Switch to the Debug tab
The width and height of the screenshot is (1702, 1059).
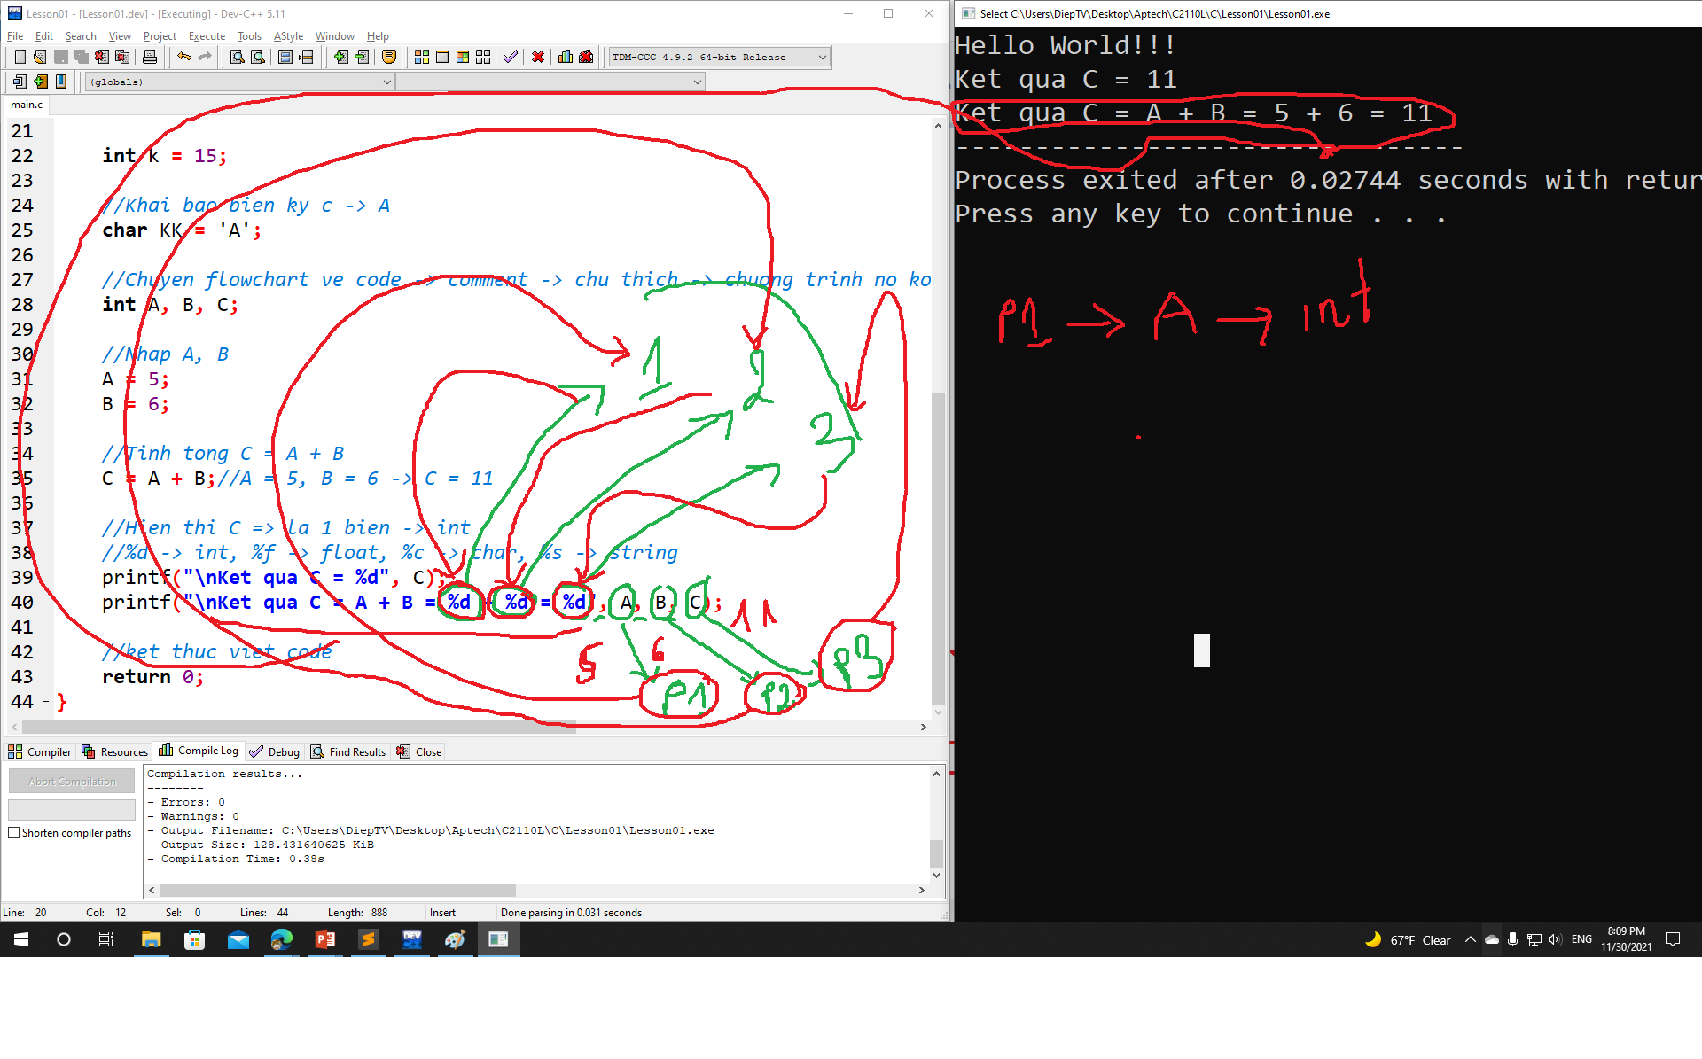(x=275, y=751)
